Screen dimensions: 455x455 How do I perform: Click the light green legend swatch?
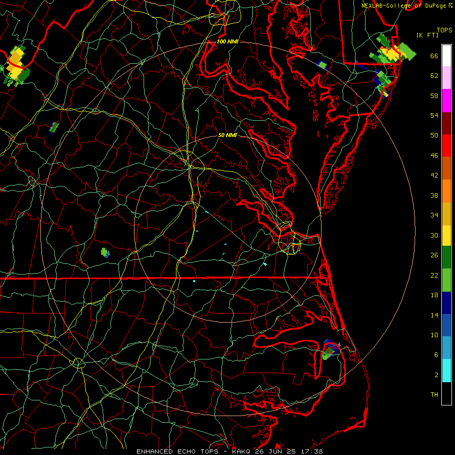[446, 280]
